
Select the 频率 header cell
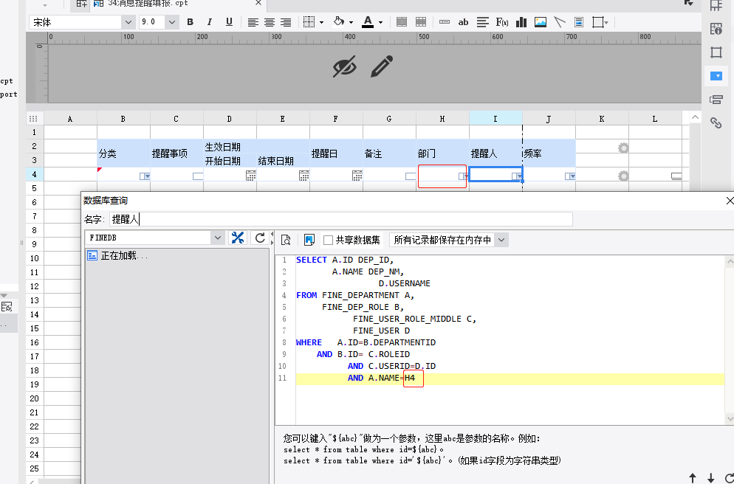click(x=549, y=153)
